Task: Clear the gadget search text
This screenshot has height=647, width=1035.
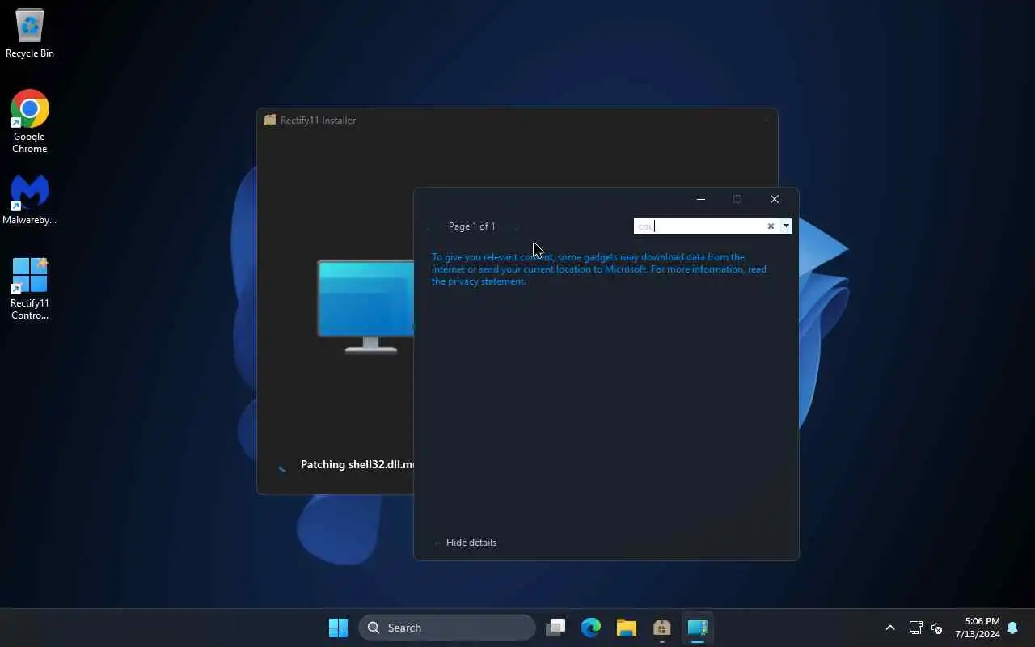Action: point(771,226)
